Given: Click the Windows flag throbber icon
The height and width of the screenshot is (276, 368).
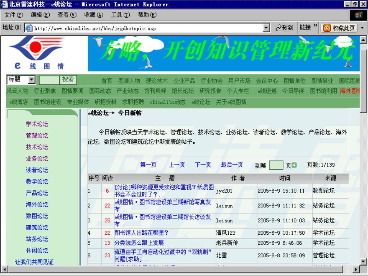Looking at the screenshot, I should [x=358, y=15].
